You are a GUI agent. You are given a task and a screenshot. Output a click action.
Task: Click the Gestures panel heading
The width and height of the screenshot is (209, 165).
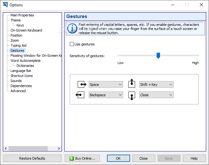(x=77, y=16)
